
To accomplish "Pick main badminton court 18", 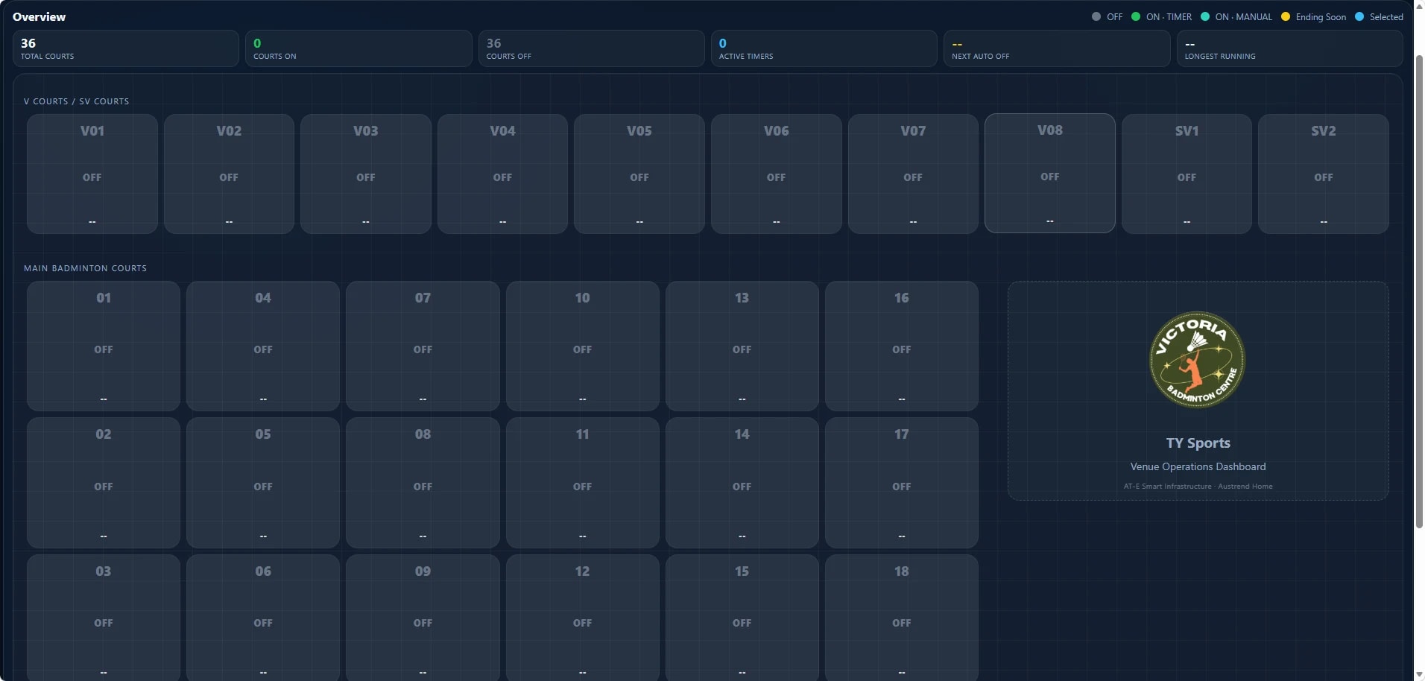I will [902, 618].
